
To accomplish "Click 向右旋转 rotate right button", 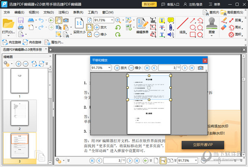I will coord(32,42).
